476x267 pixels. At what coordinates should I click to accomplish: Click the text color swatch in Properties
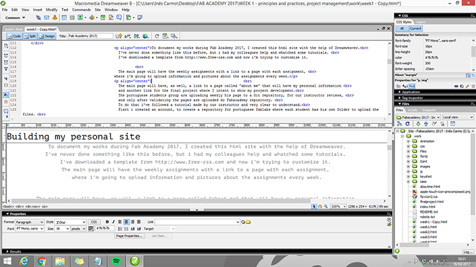click(x=91, y=229)
